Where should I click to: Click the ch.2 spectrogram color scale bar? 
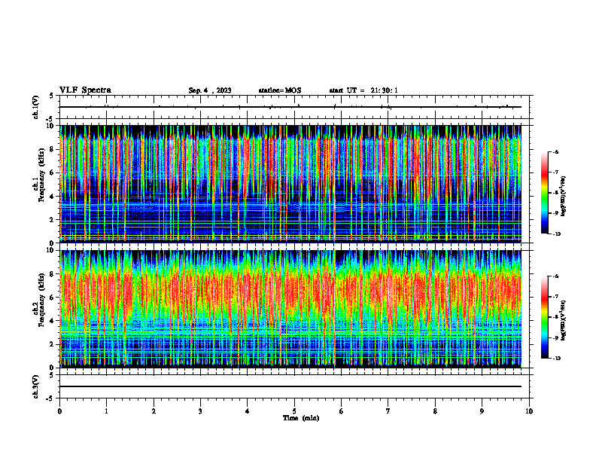(545, 317)
